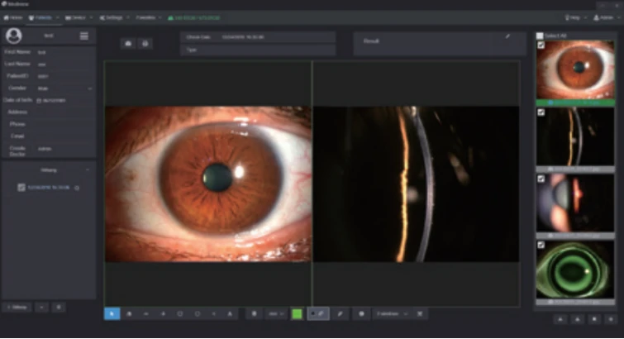Image resolution: width=624 pixels, height=339 pixels.
Task: Select the text annotation tool
Action: (229, 314)
